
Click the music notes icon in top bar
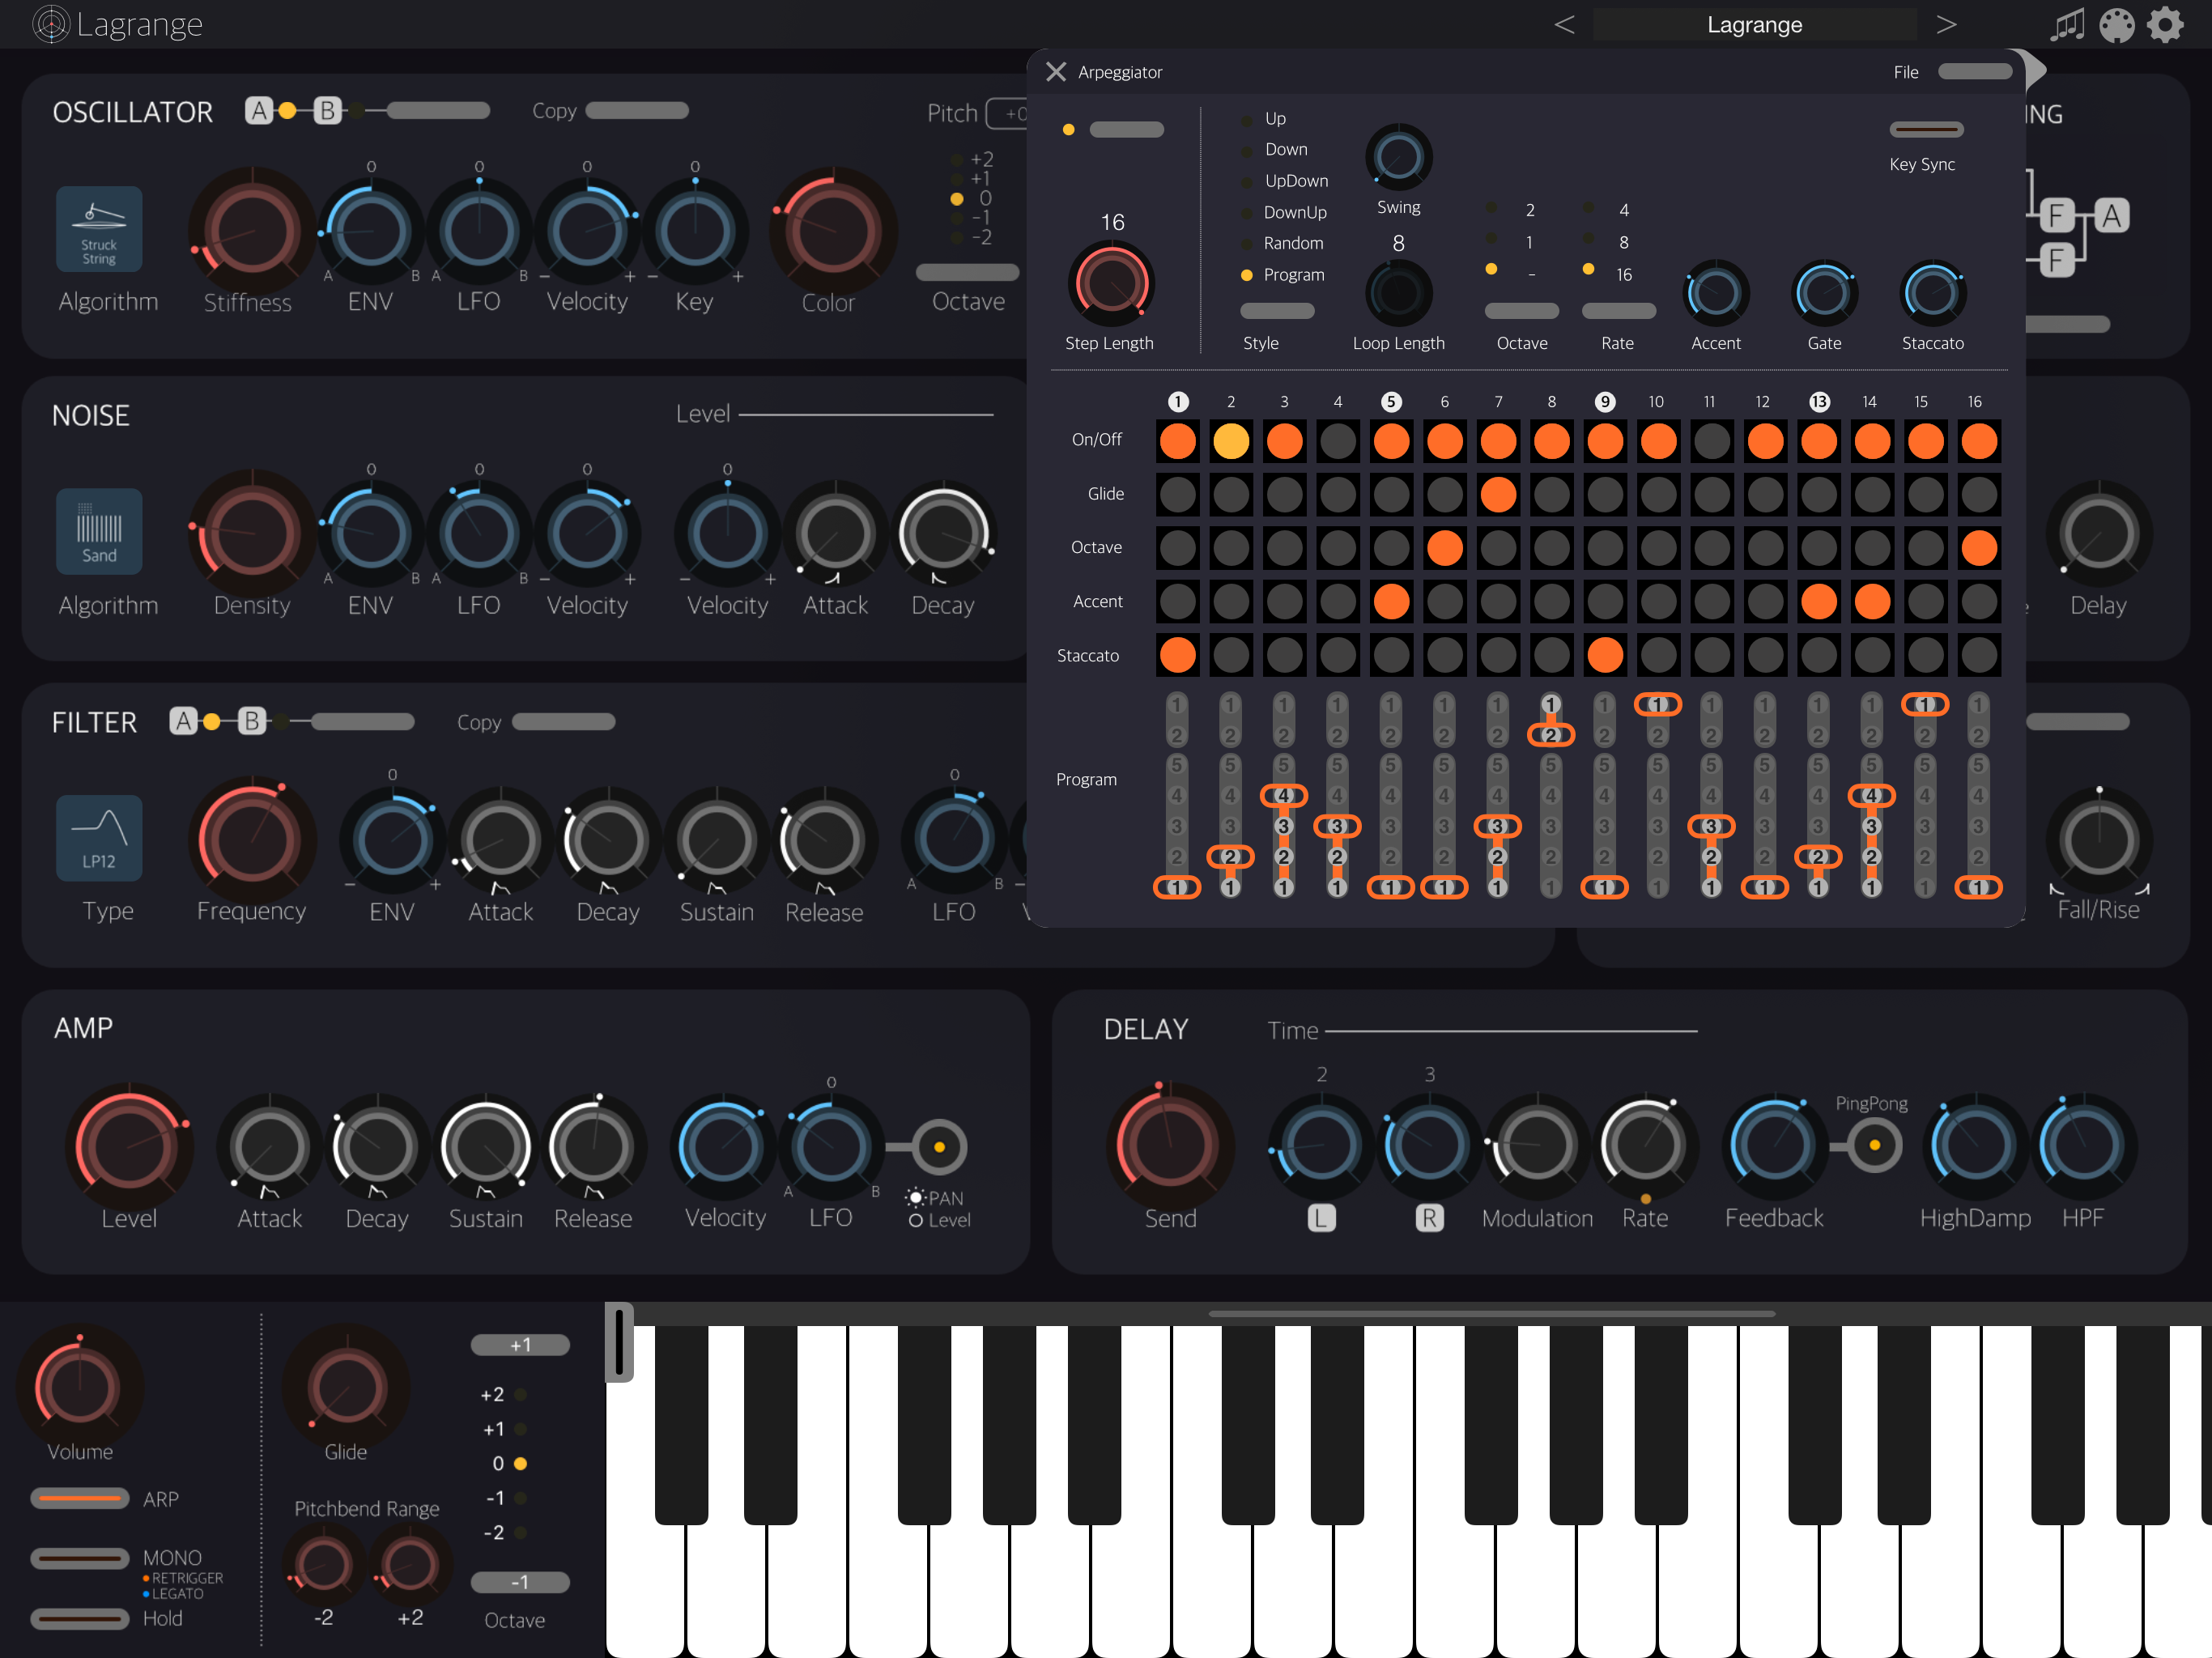[2067, 25]
